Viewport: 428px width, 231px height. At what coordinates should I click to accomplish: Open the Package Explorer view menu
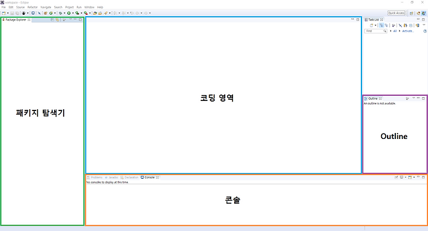[x=70, y=20]
